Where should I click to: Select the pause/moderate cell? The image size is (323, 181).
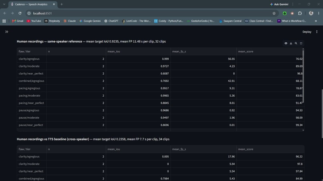click(32, 118)
